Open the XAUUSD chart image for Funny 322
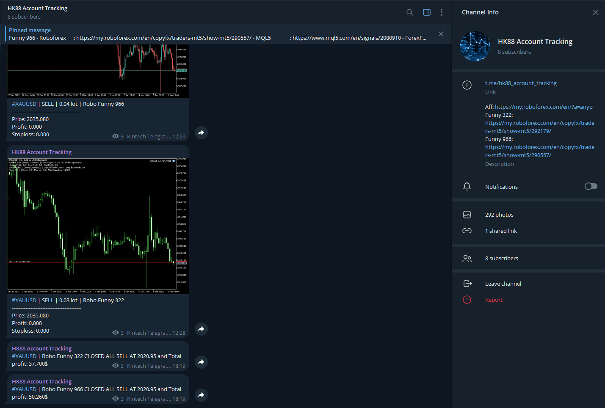The image size is (605, 408). point(98,226)
